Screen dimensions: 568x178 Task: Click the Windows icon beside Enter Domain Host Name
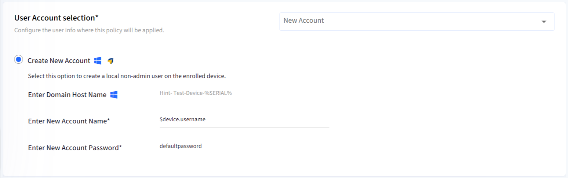[x=114, y=95]
